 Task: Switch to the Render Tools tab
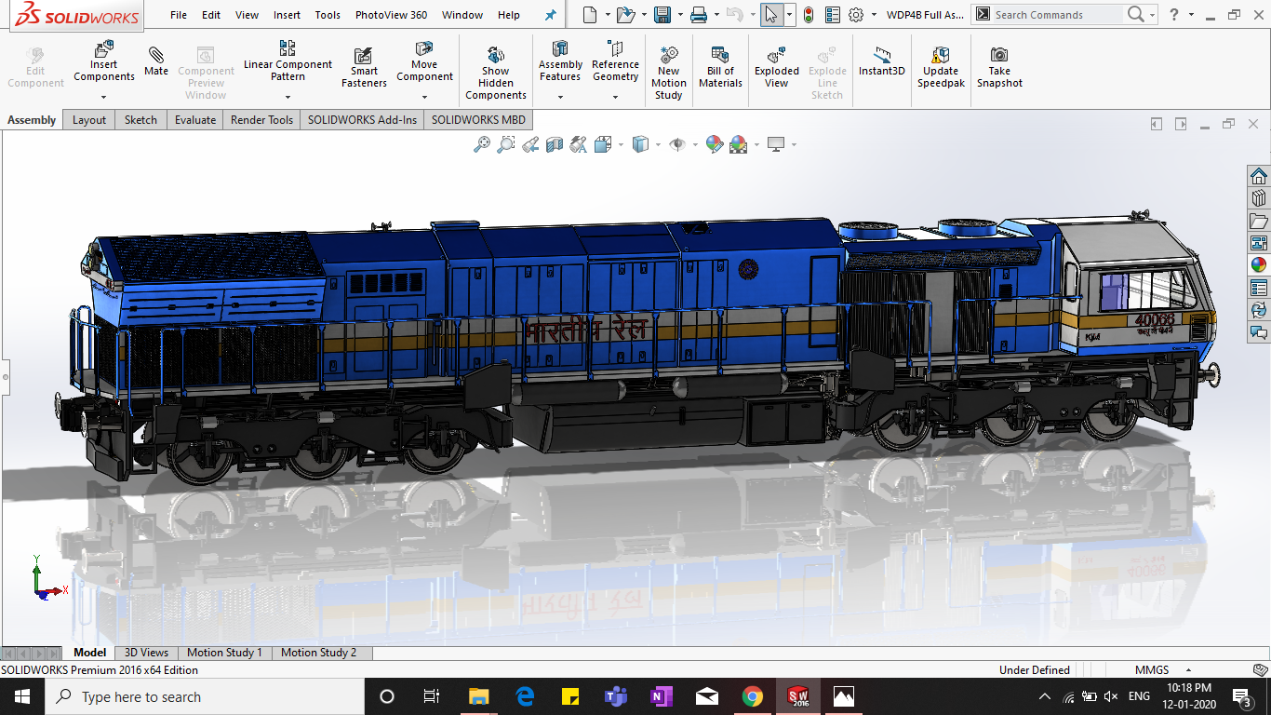pyautogui.click(x=261, y=120)
